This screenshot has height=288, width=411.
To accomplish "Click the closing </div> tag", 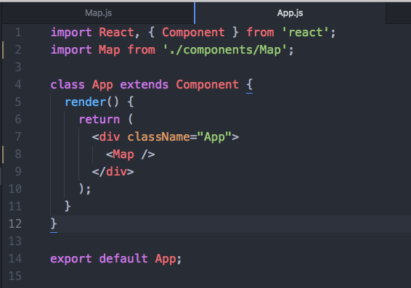I will pos(113,171).
